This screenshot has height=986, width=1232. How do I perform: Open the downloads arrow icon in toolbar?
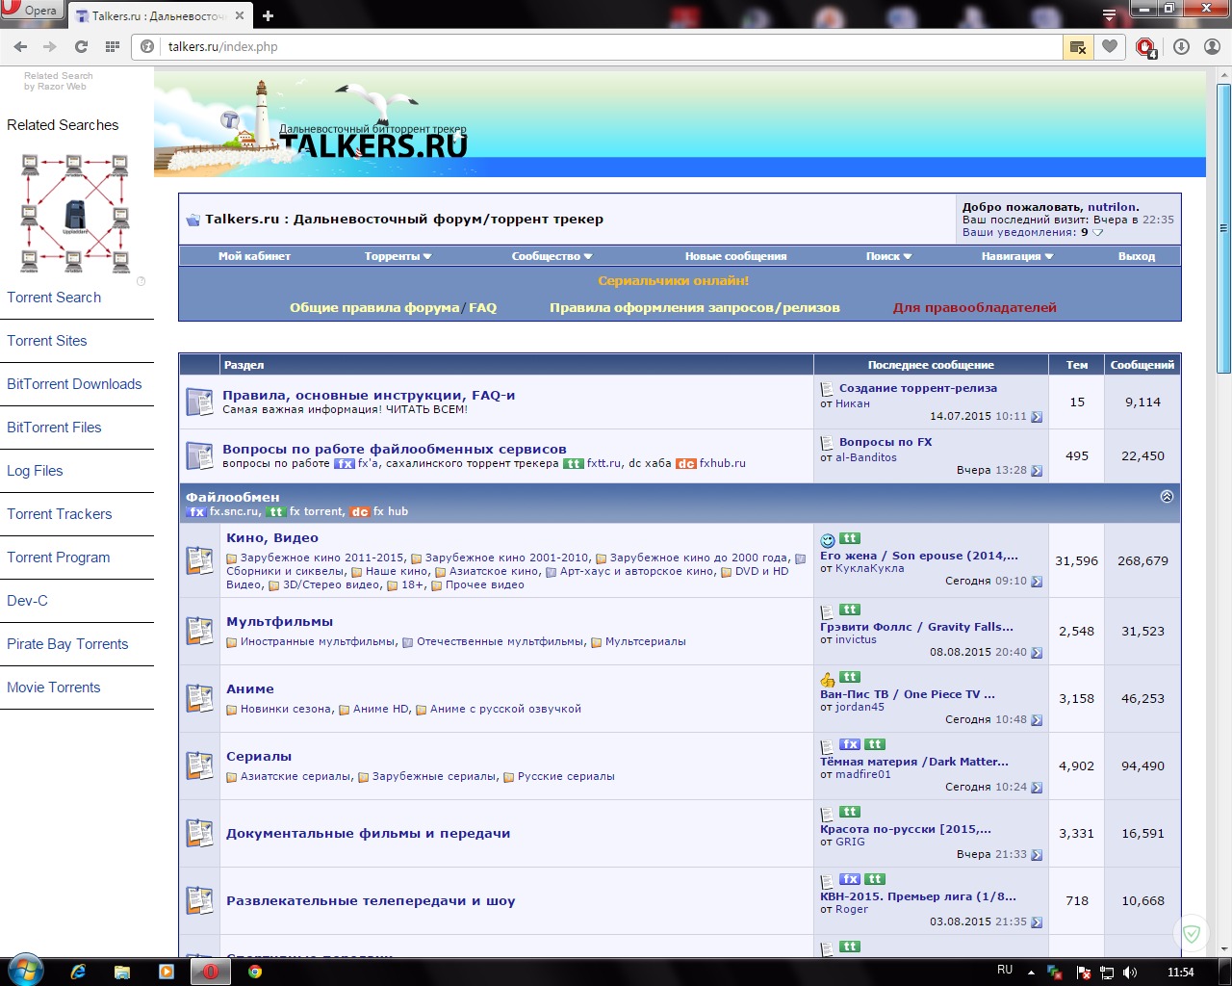(x=1181, y=46)
